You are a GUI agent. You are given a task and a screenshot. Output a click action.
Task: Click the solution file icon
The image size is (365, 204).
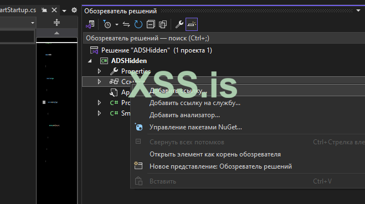94,50
